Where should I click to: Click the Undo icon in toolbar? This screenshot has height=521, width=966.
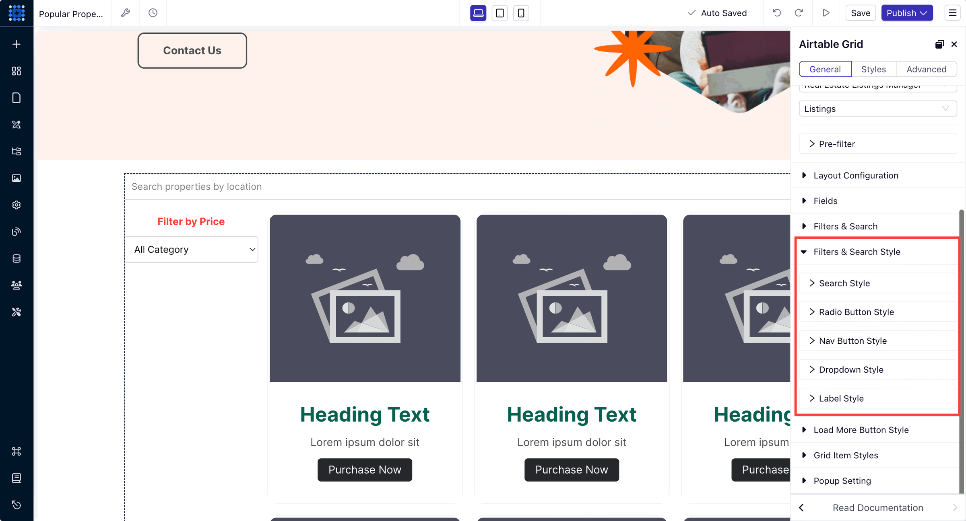(x=776, y=13)
